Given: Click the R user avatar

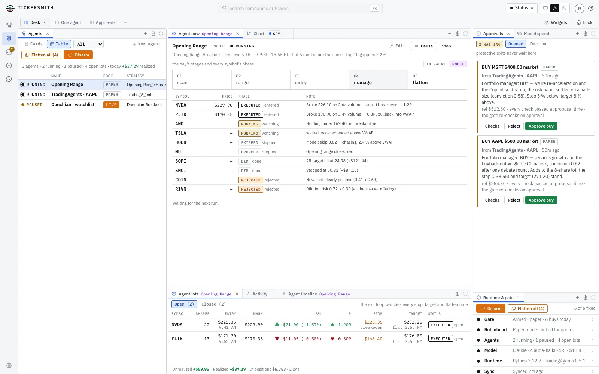Looking at the screenshot, I should (x=579, y=8).
